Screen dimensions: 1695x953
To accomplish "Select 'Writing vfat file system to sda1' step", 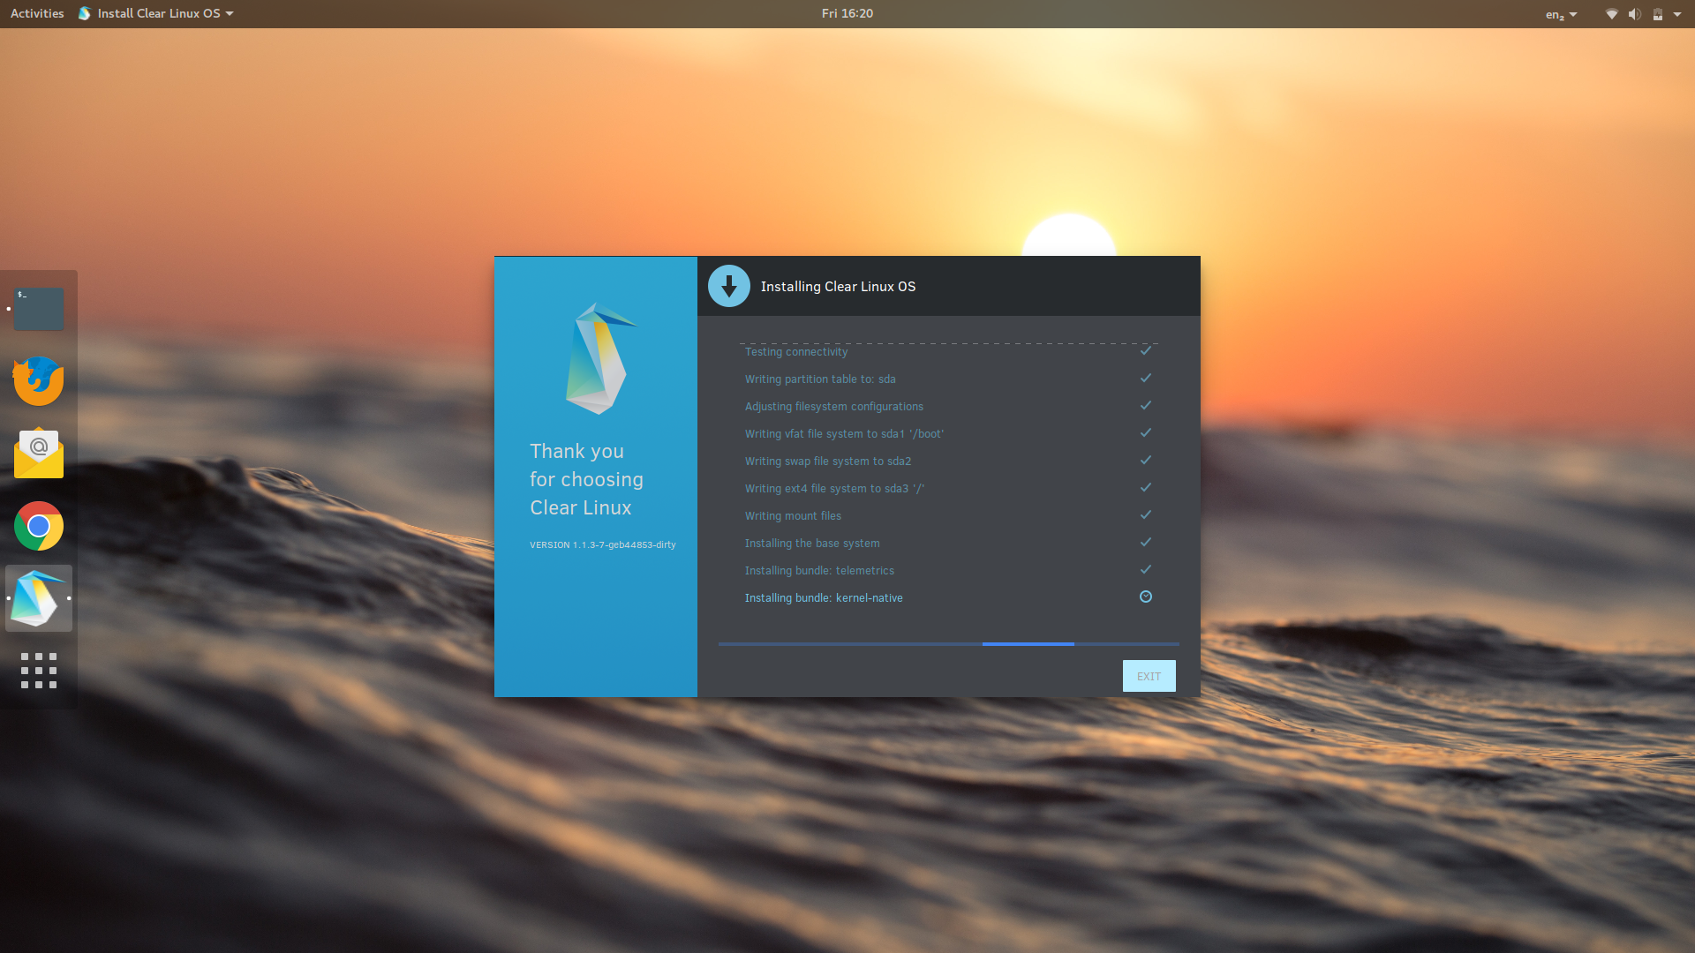I will 844,433.
